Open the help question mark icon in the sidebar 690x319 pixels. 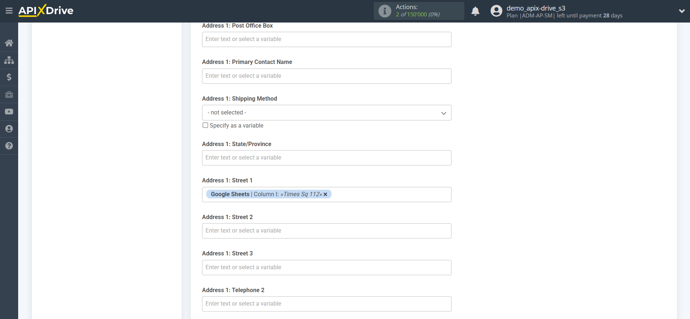9,146
